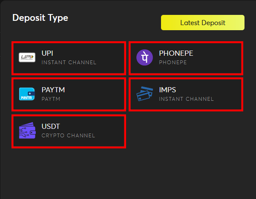Choose the USDT title label
Viewport: 256px width, 199px height.
pyautogui.click(x=51, y=126)
